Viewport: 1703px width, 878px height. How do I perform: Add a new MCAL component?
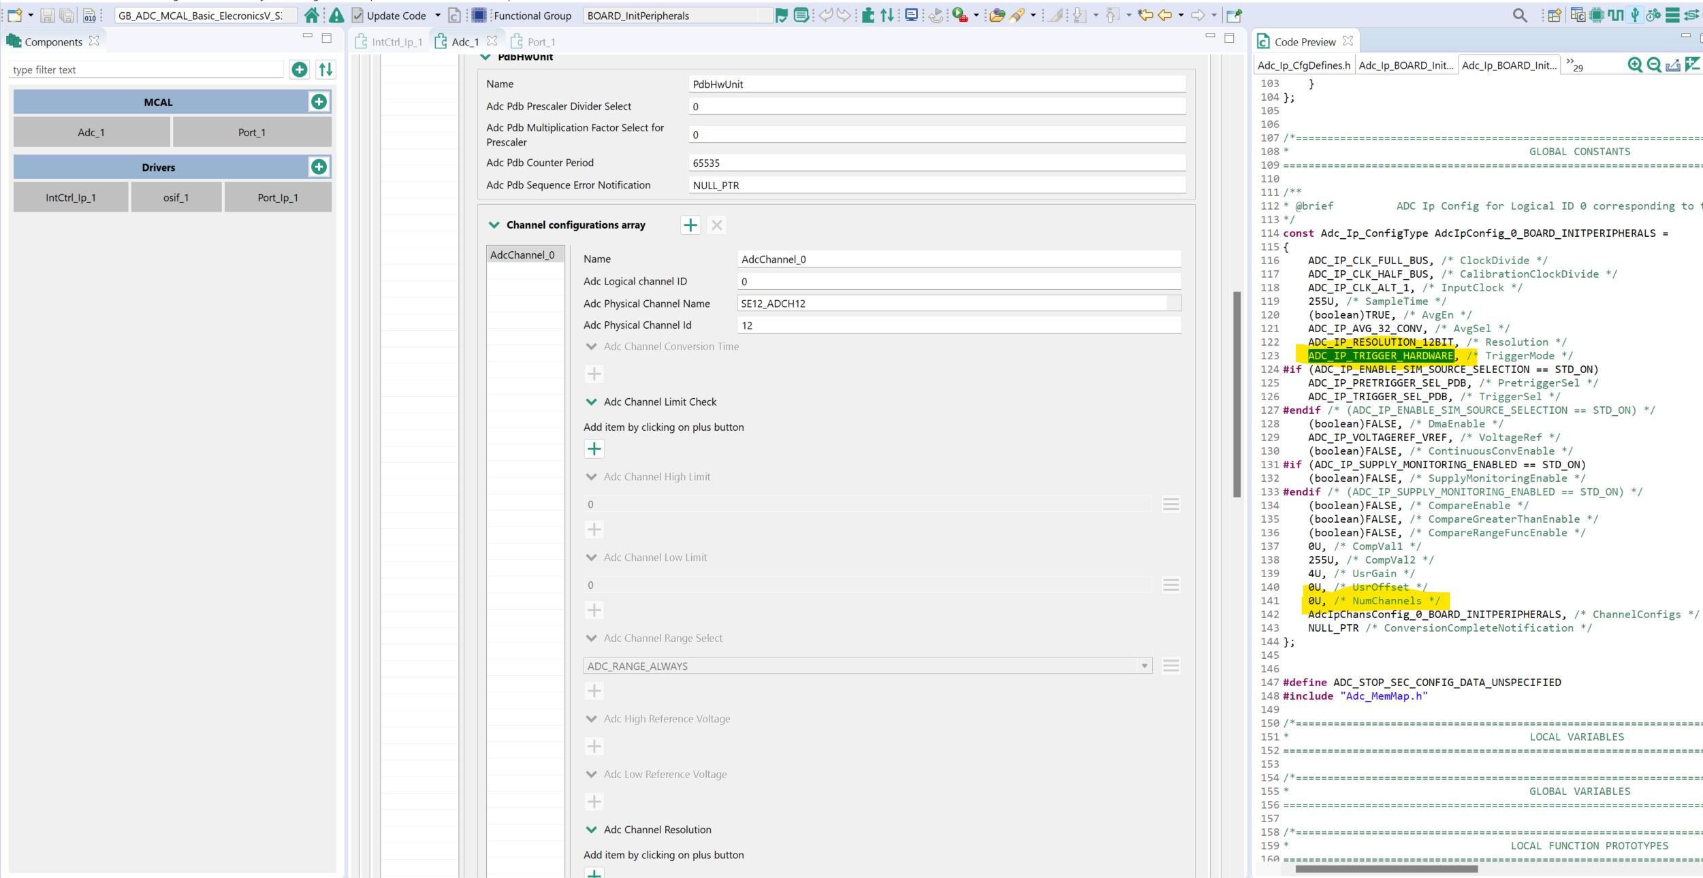(x=319, y=102)
